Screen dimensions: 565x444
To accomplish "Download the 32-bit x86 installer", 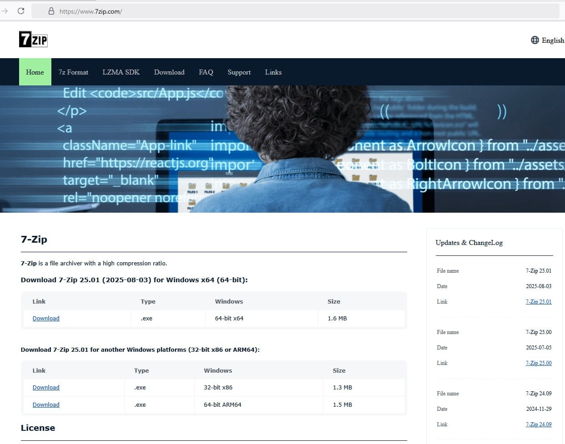I will tap(46, 387).
